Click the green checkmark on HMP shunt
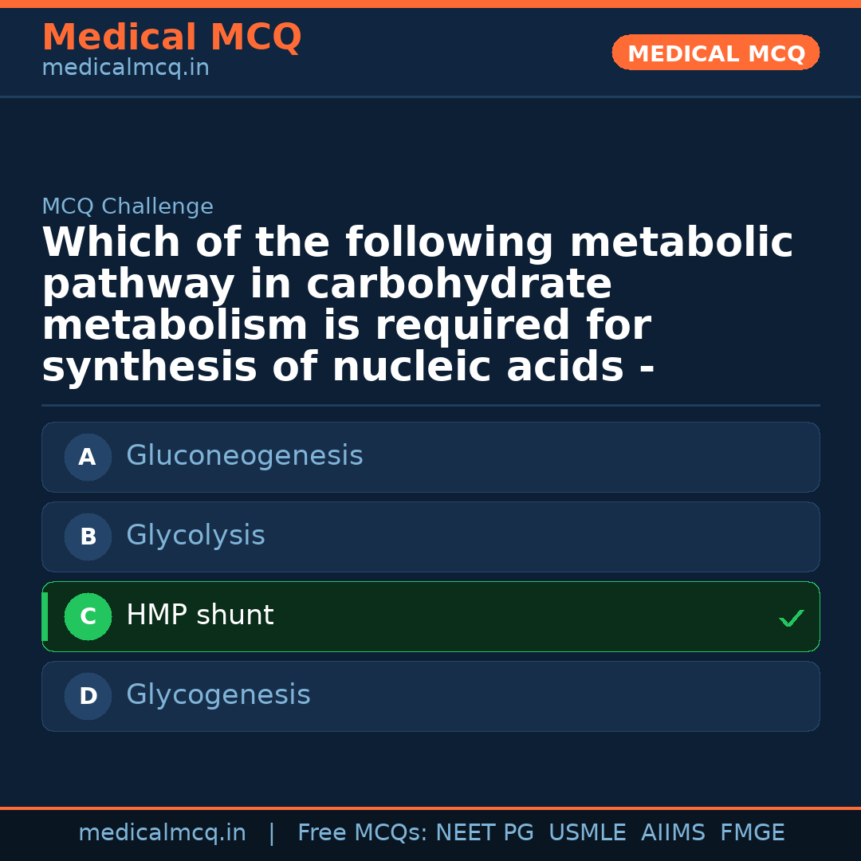 coord(791,618)
